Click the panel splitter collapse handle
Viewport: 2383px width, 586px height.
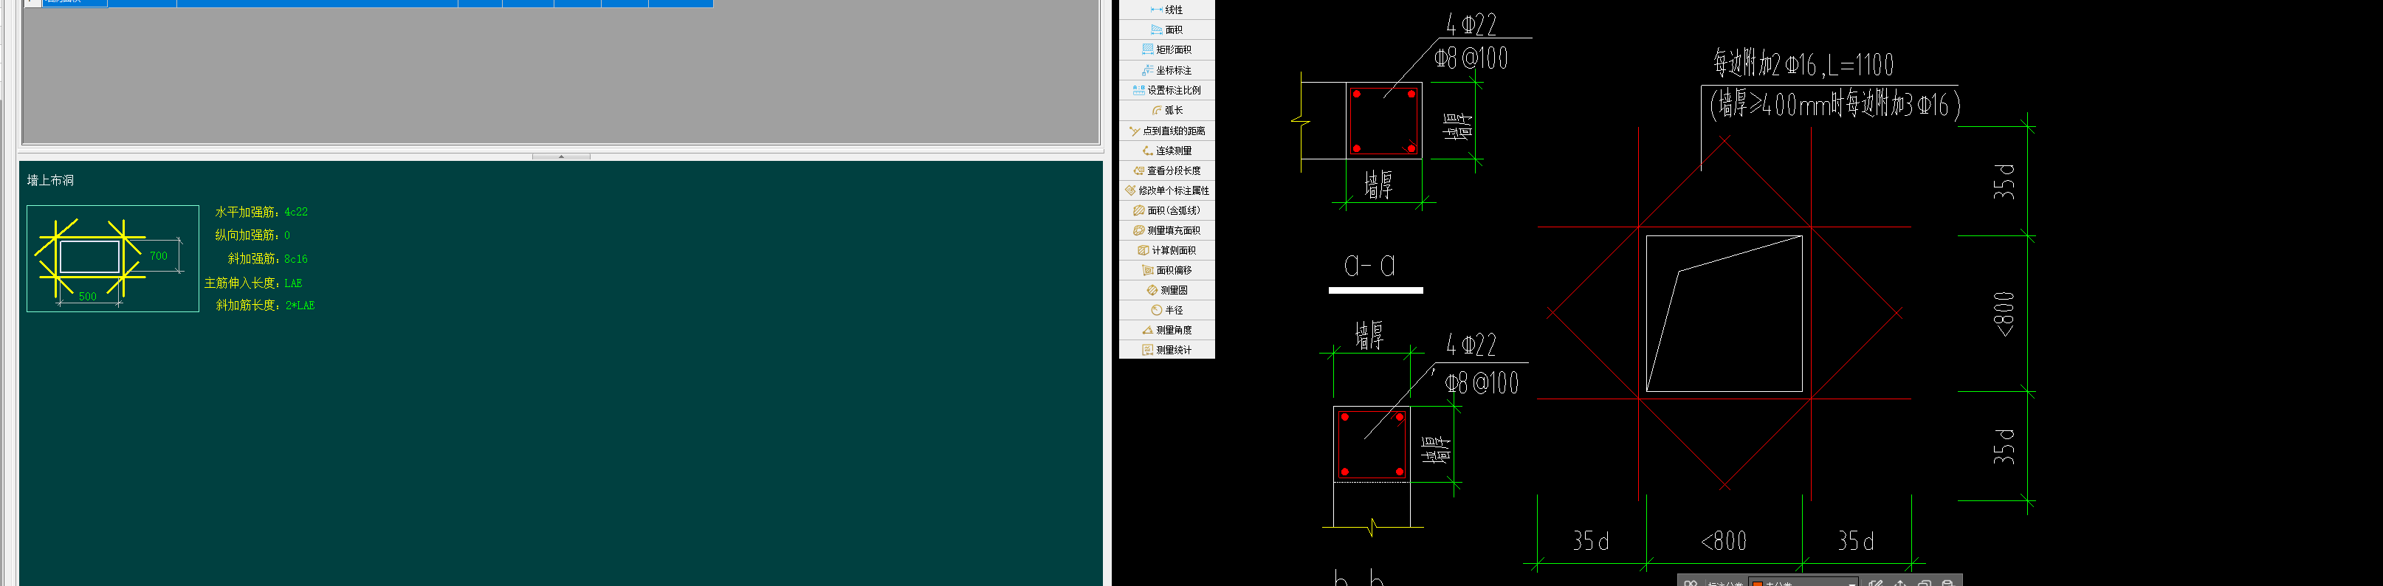tap(560, 156)
